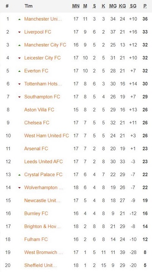This screenshot has width=152, height=272.
Task: Click green up arrow beside Everton FC
Action: click(19, 71)
